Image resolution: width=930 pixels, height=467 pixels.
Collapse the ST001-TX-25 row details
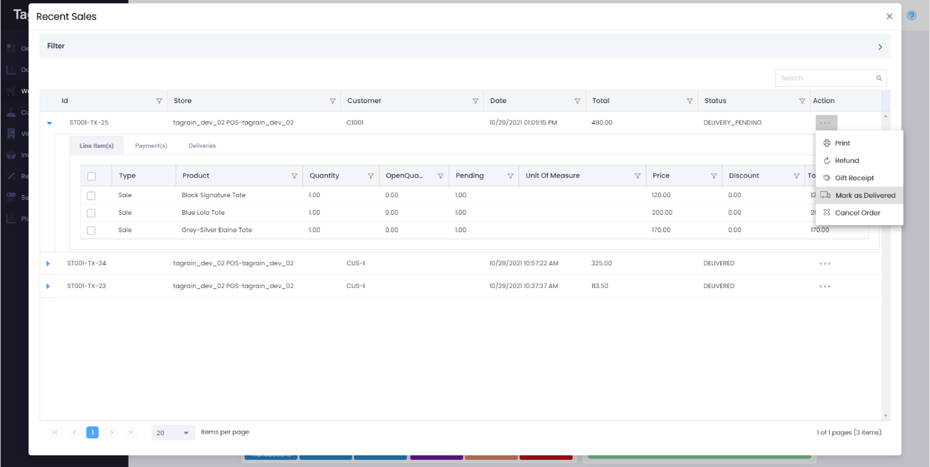[47, 123]
